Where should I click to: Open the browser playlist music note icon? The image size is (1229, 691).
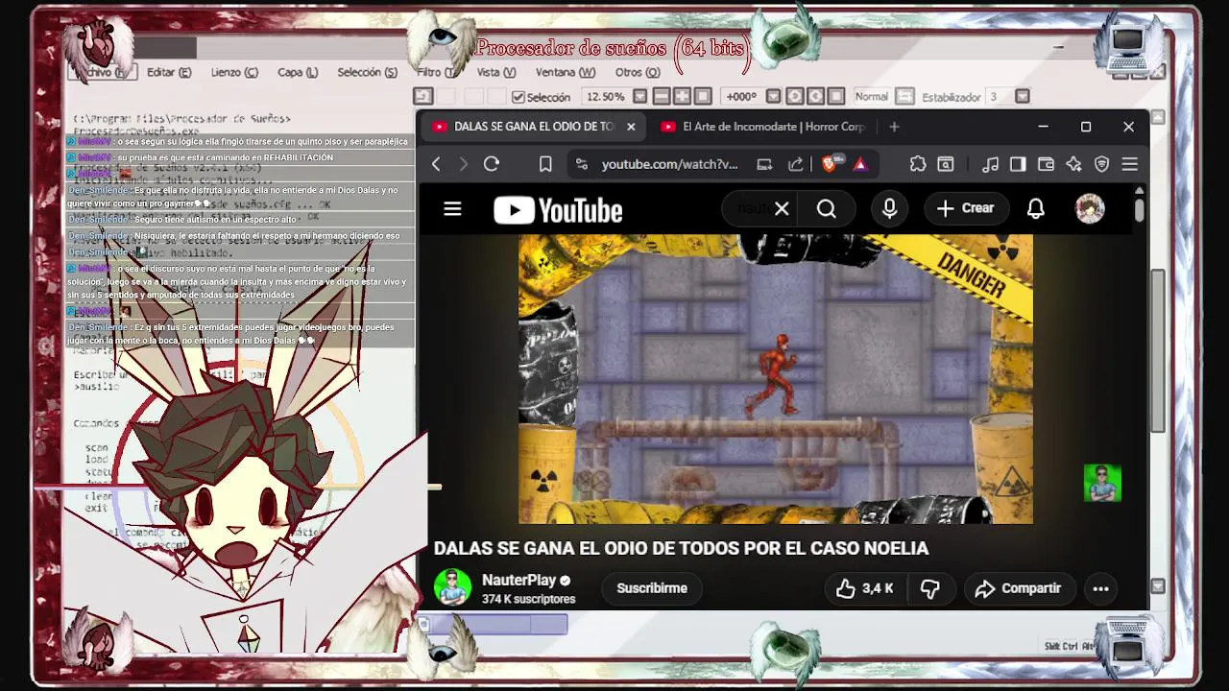990,164
